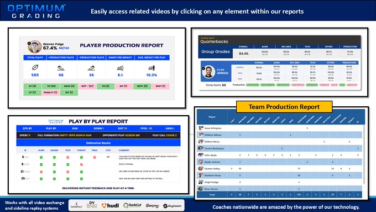Click the +PRODUCTION PLAYS column header

click(x=61, y=58)
